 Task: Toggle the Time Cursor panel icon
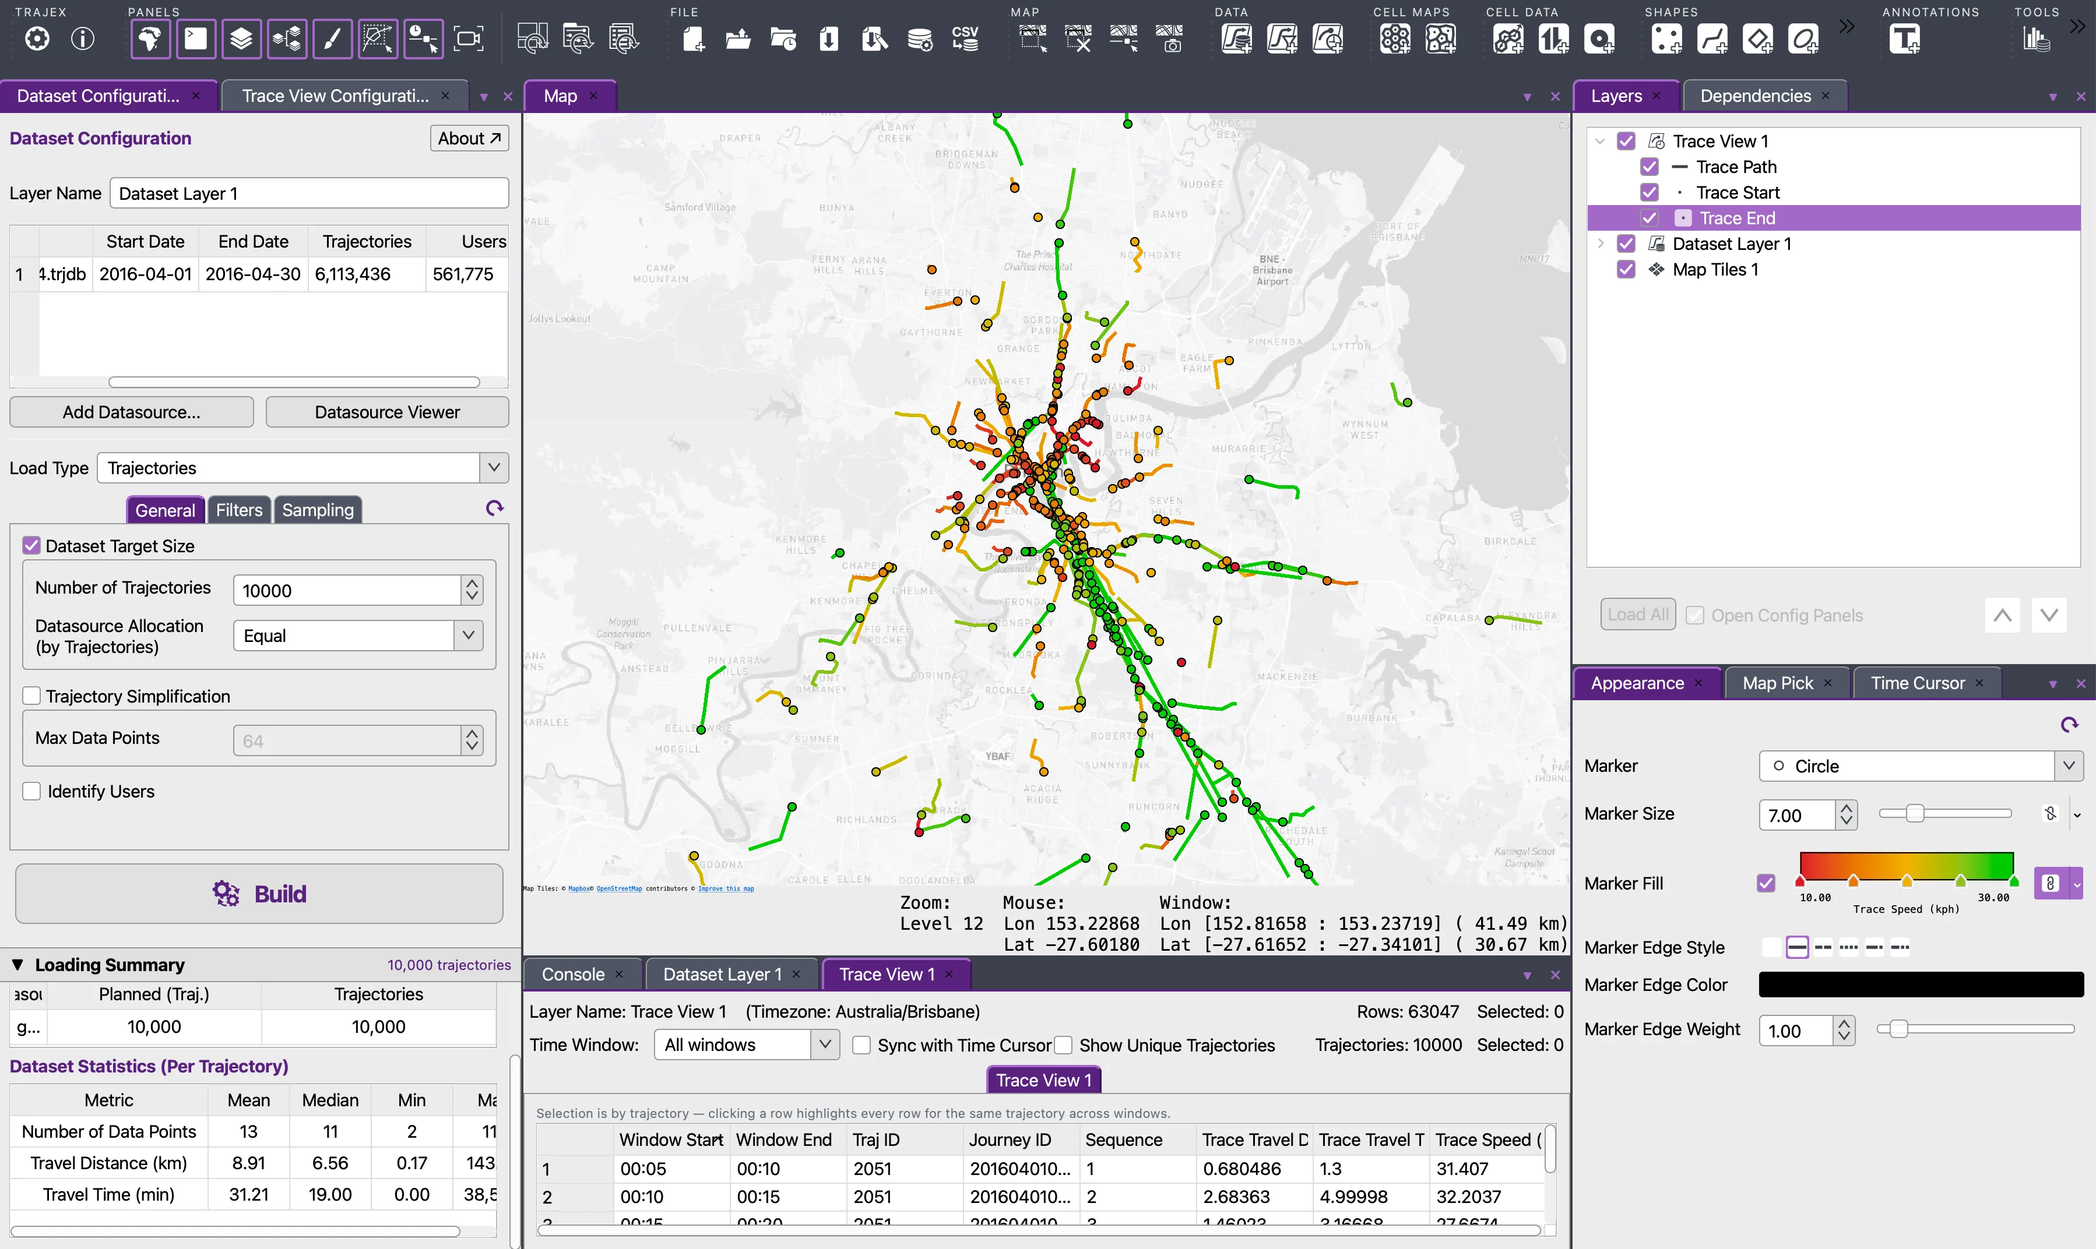[x=424, y=38]
